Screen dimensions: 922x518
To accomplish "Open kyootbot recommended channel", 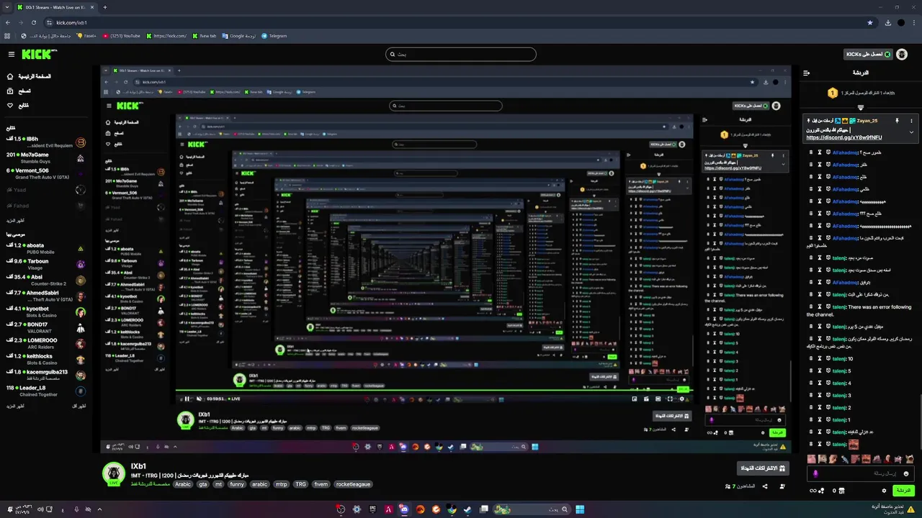I will click(46, 312).
